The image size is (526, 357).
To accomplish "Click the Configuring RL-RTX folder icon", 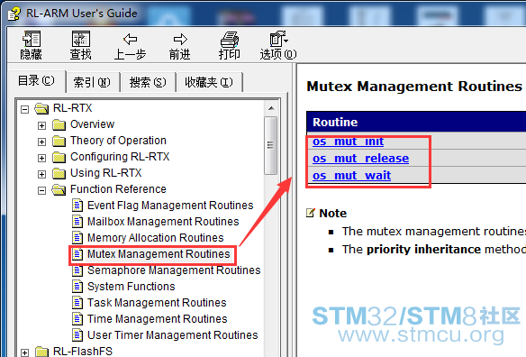I will pyautogui.click(x=59, y=157).
